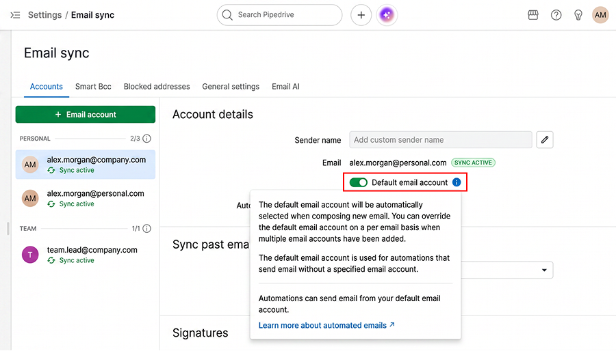Viewport: 616px width, 351px height.
Task: Click the search magnifier icon
Action: click(x=227, y=15)
